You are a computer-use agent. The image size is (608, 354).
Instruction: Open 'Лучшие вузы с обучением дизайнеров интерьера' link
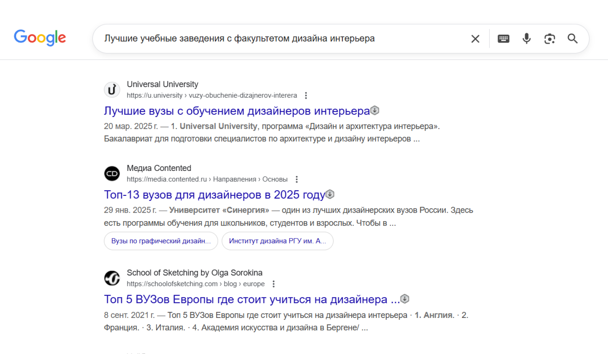(x=236, y=111)
